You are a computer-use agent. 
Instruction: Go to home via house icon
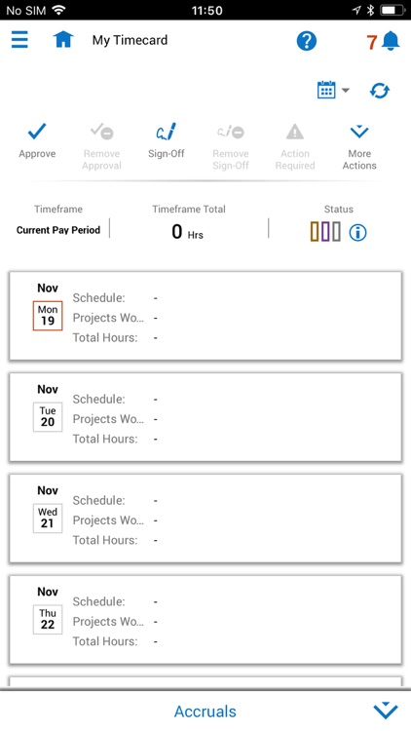click(63, 40)
